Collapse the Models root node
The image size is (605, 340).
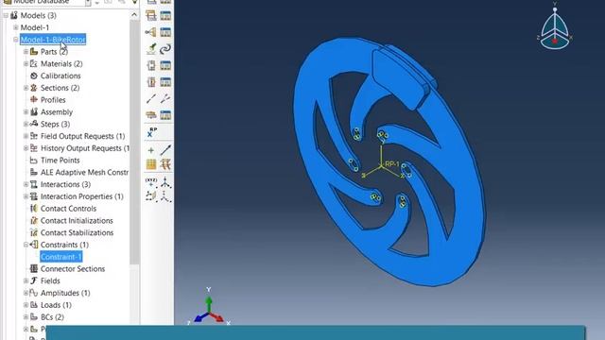pyautogui.click(x=6, y=15)
